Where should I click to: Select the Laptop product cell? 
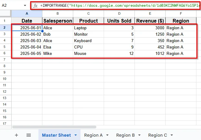coord(88,28)
